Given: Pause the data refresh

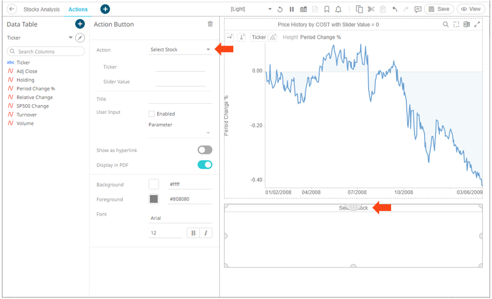Looking at the screenshot, I should click(292, 9).
